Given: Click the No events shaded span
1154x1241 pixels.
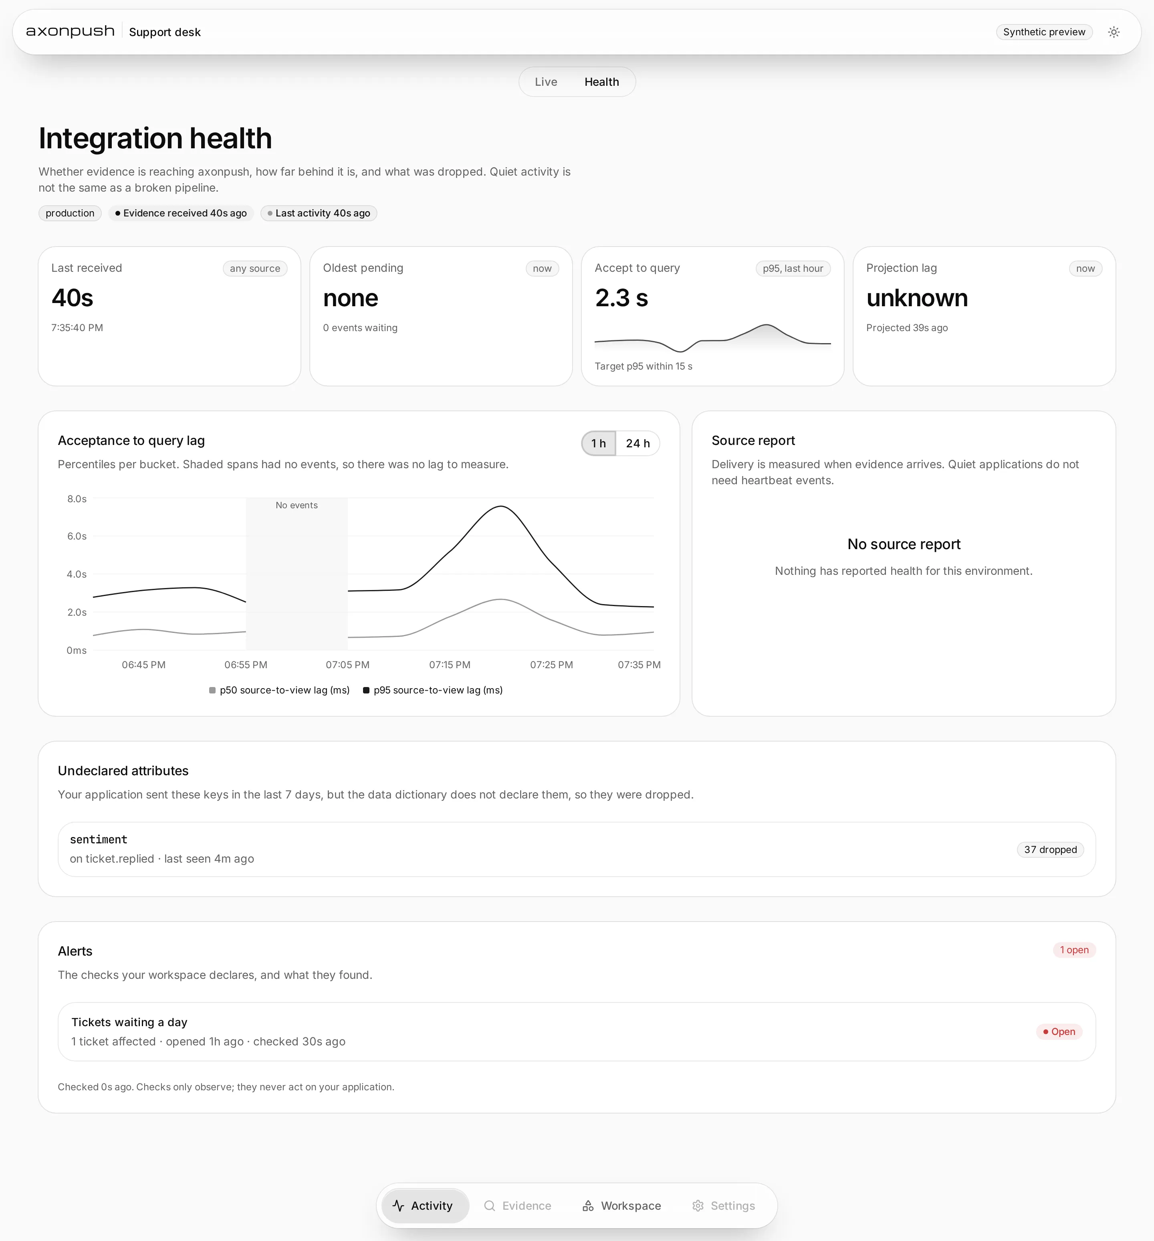Looking at the screenshot, I should pyautogui.click(x=297, y=574).
